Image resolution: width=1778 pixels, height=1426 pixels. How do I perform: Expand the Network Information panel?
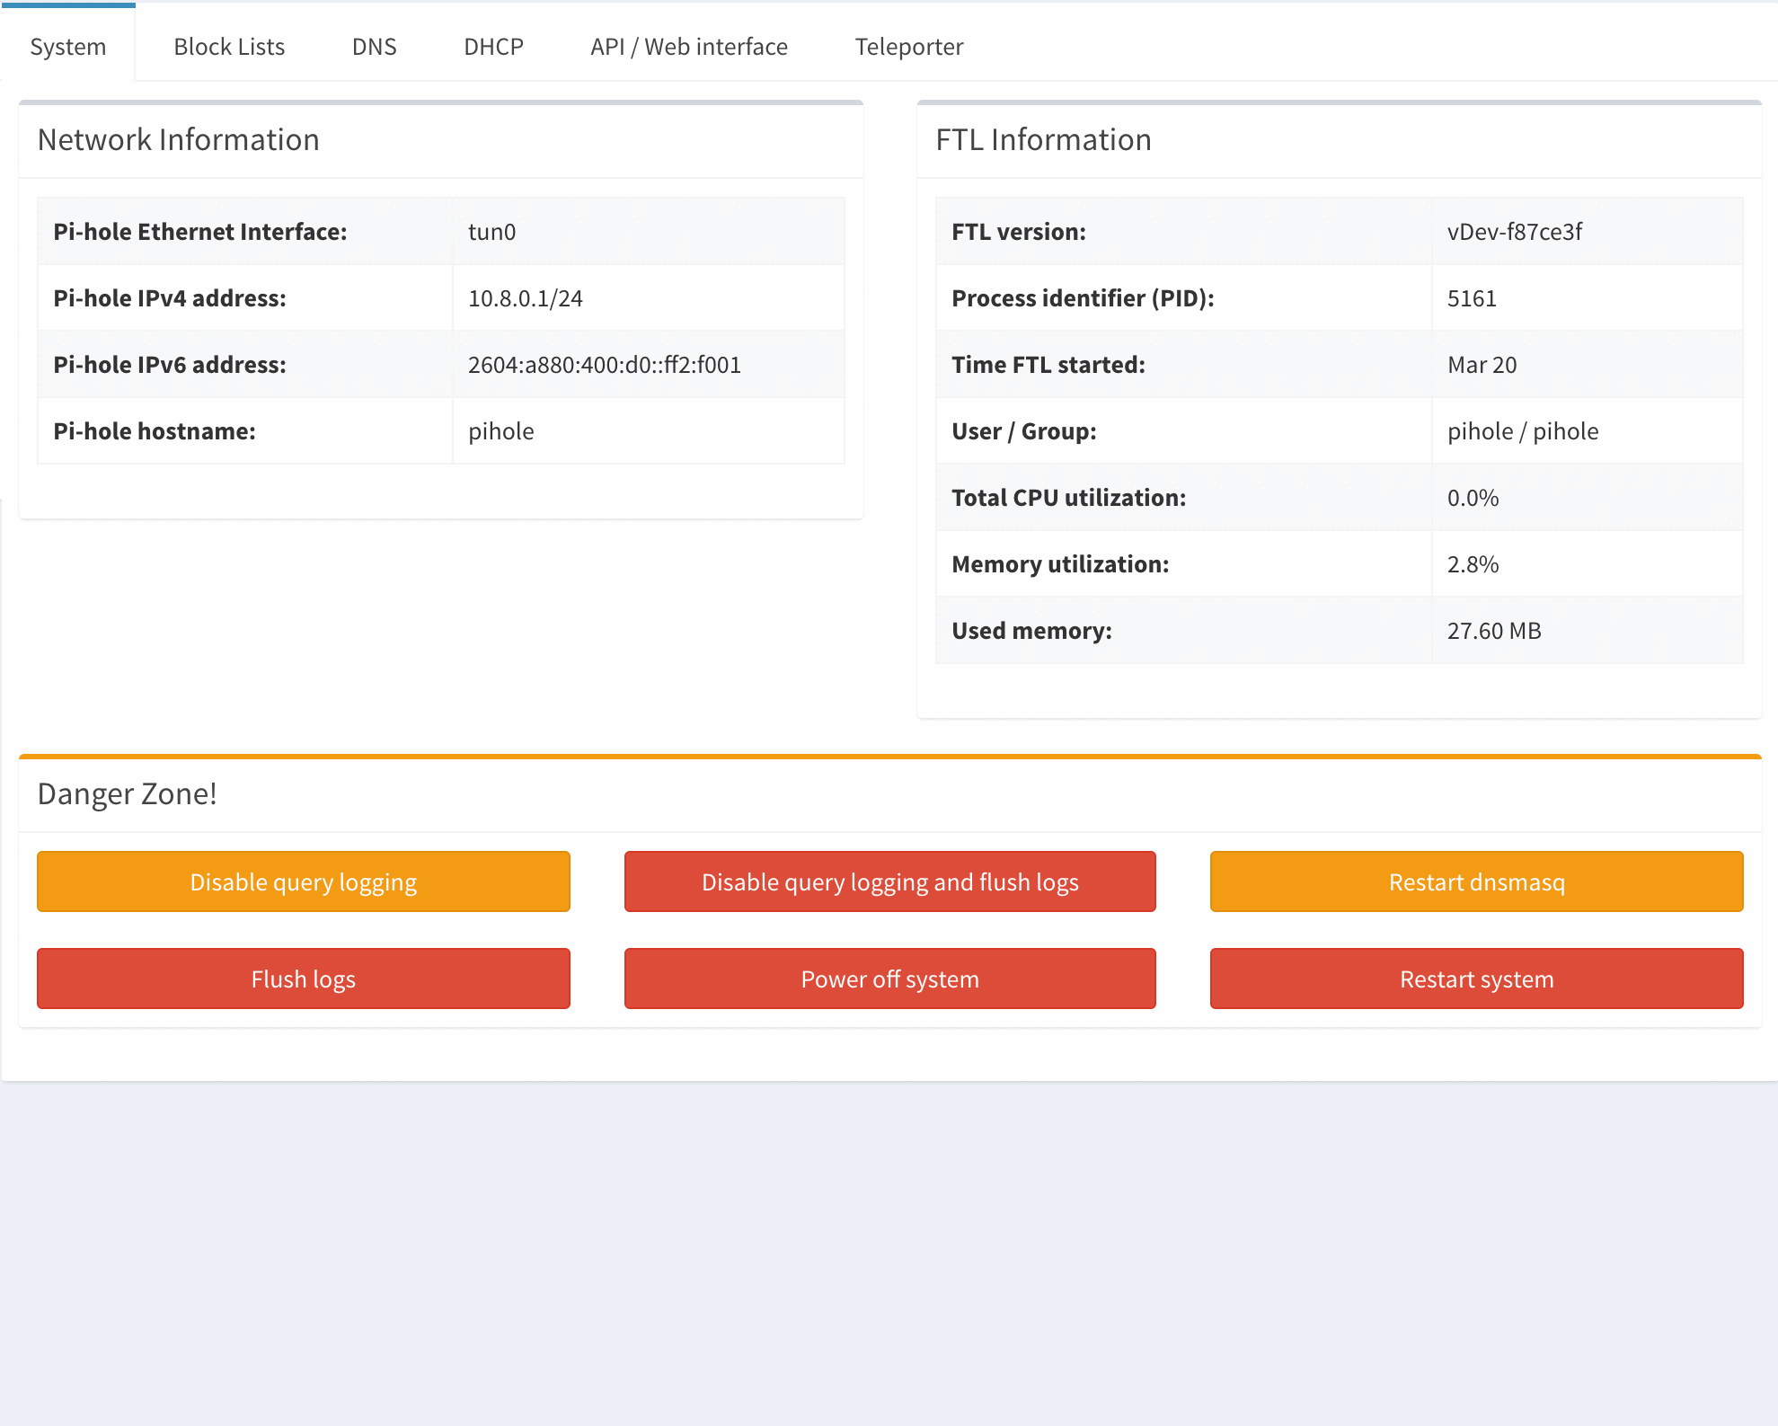[179, 139]
